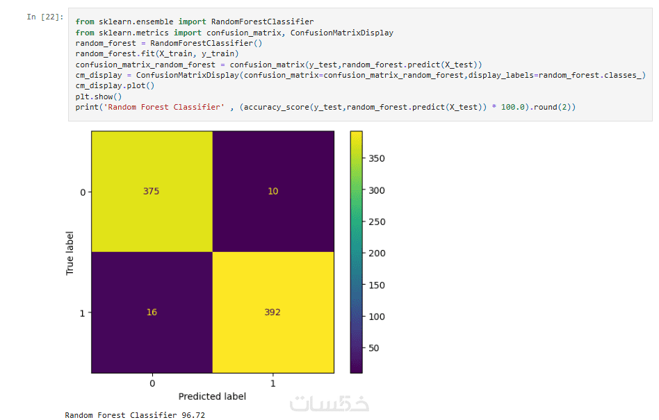This screenshot has height=420, width=659.
Task: Click the matrix cell showing 16
Action: click(x=152, y=312)
